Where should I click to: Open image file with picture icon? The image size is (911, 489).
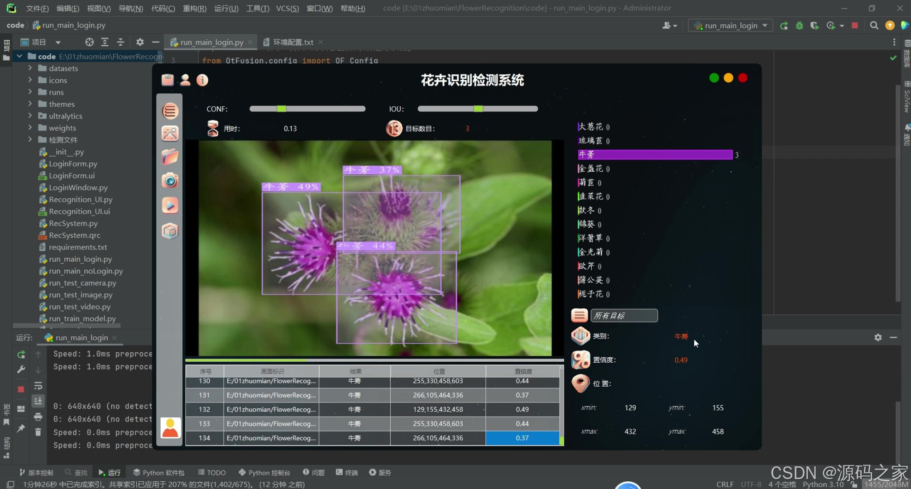coord(170,133)
